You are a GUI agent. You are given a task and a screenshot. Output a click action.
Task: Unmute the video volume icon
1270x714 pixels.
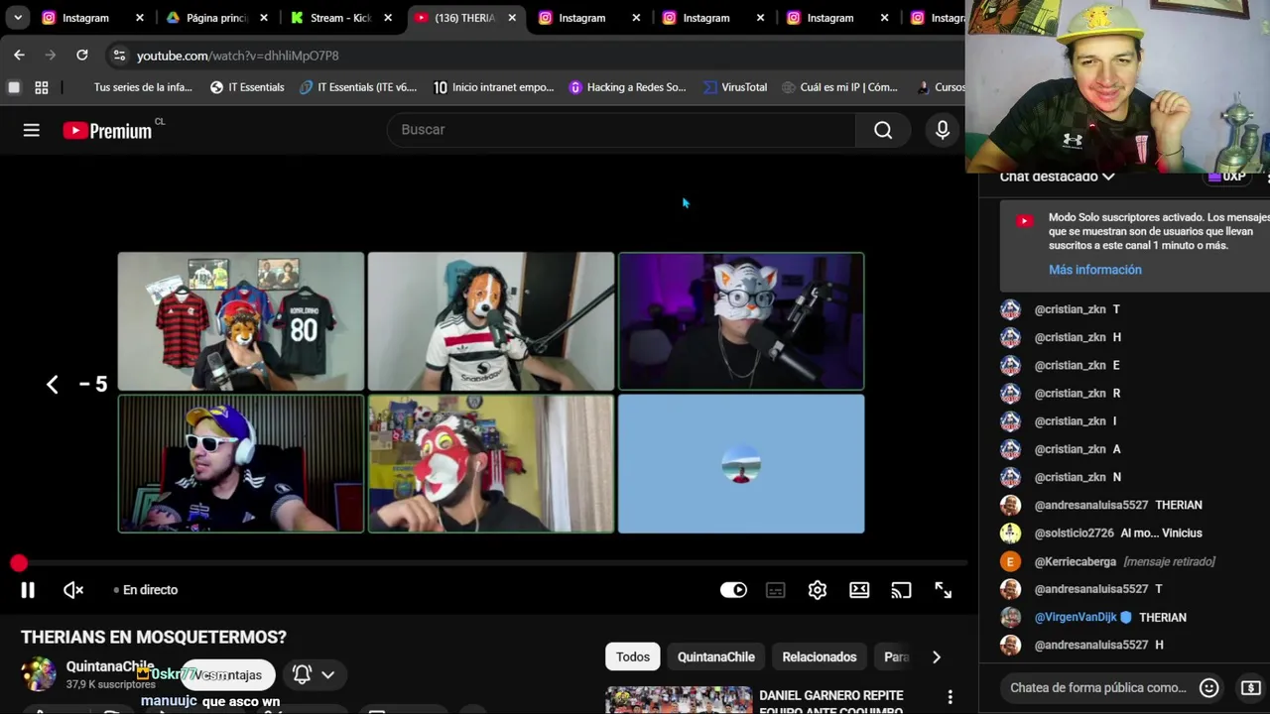(73, 590)
